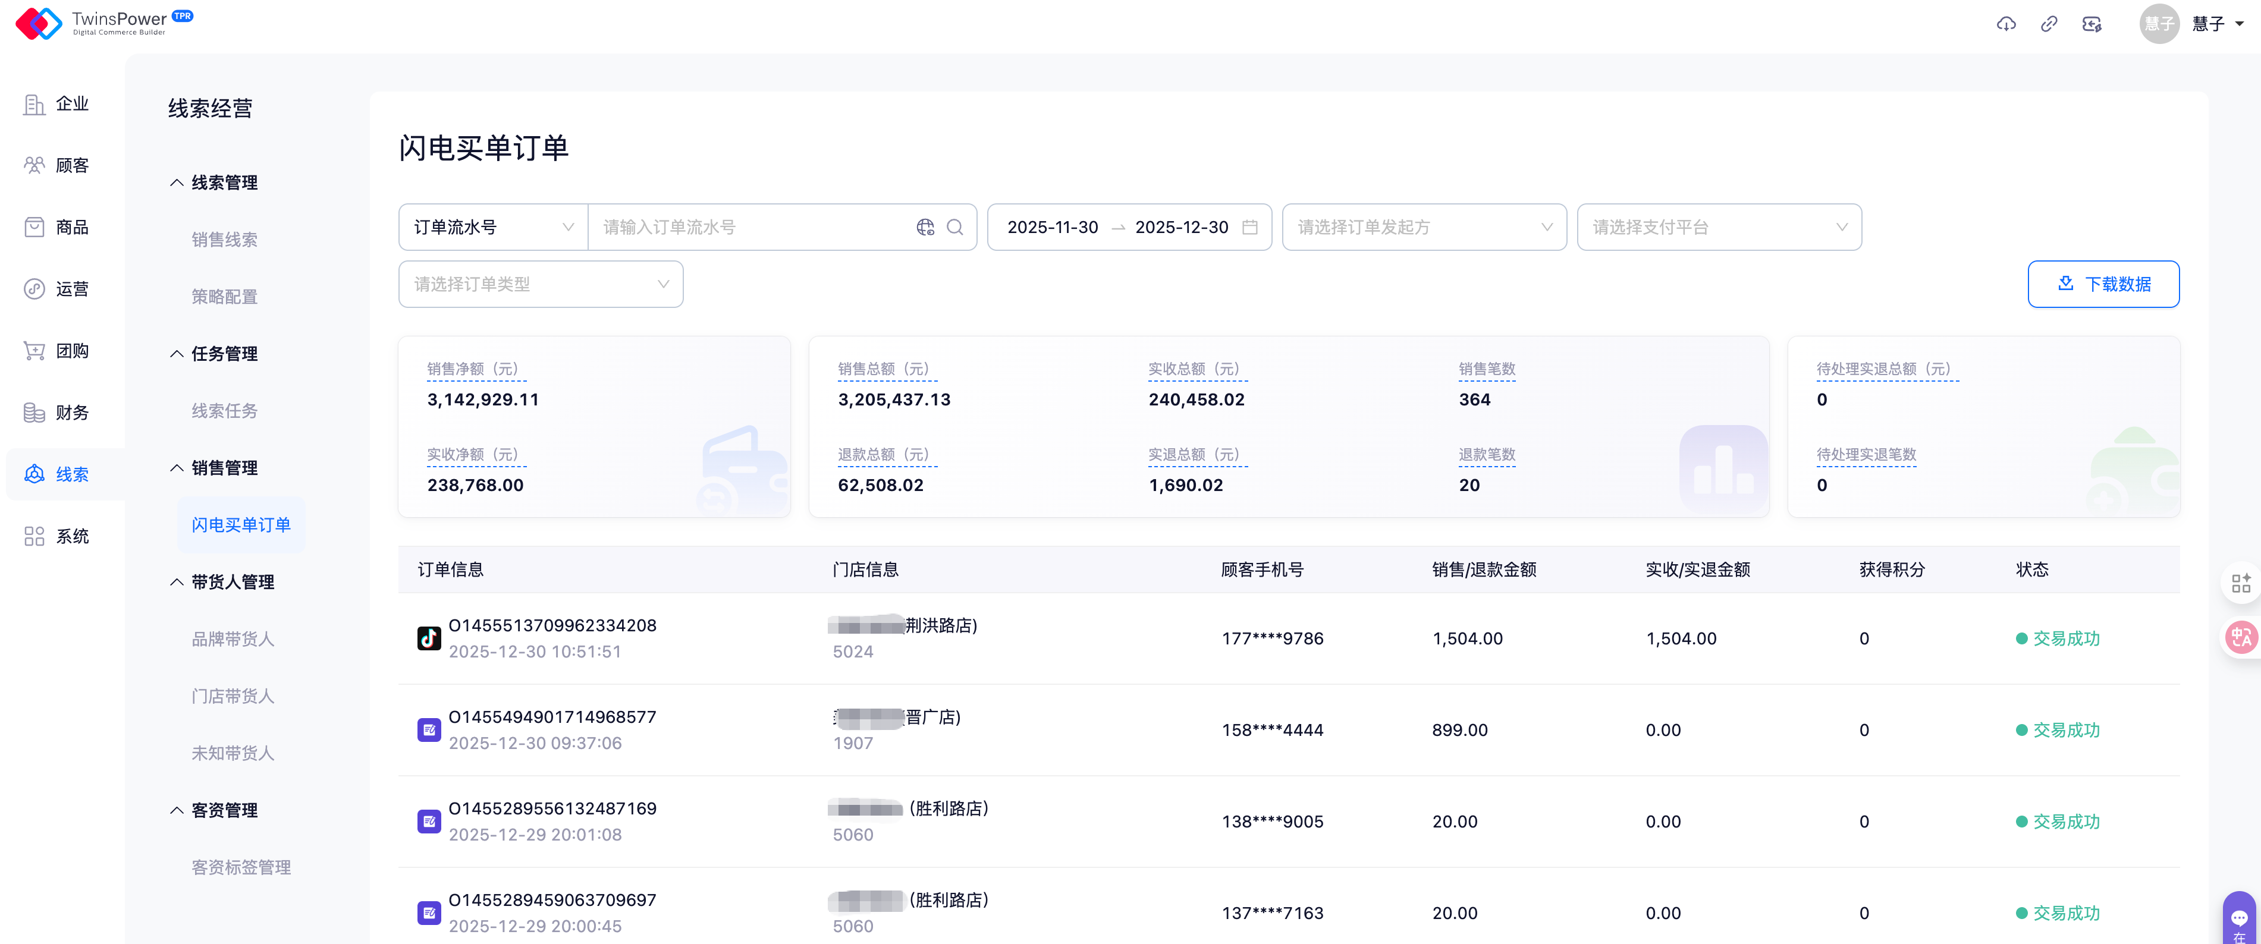Image resolution: width=2261 pixels, height=944 pixels.
Task: Click the link chain icon in header
Action: tap(2049, 24)
